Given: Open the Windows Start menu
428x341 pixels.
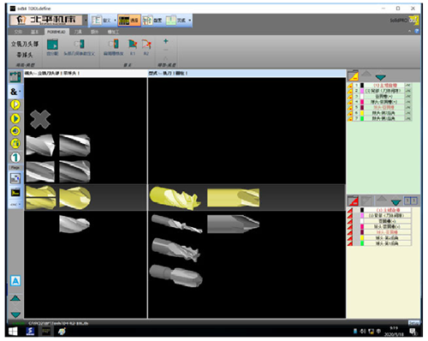Looking at the screenshot, I should point(13,332).
